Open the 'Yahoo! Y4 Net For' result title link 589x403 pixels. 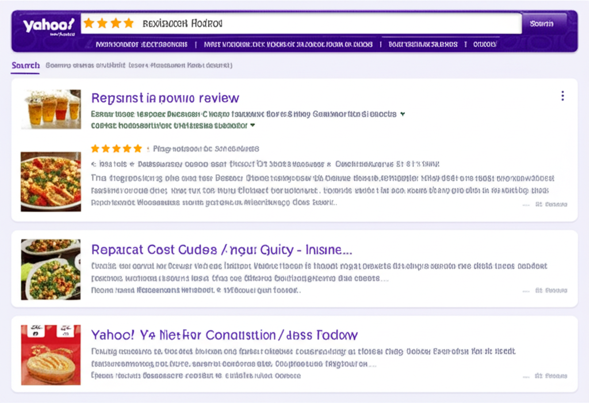[x=224, y=335]
